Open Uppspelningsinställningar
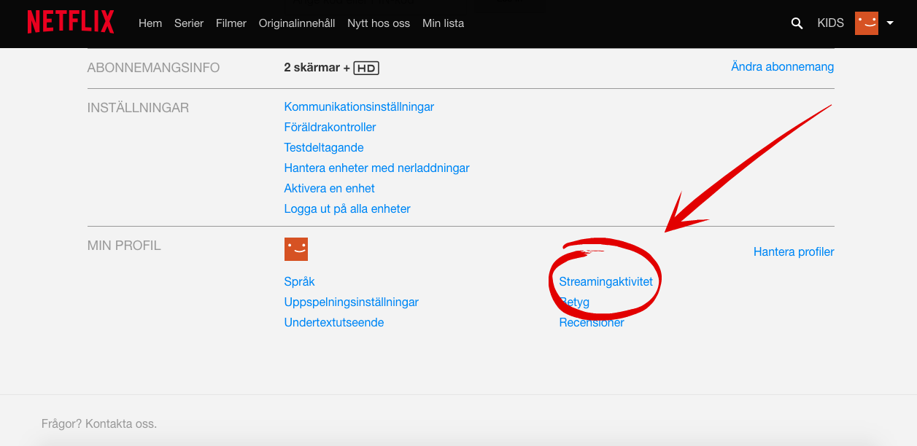Screen dimensions: 917x446 pos(352,302)
